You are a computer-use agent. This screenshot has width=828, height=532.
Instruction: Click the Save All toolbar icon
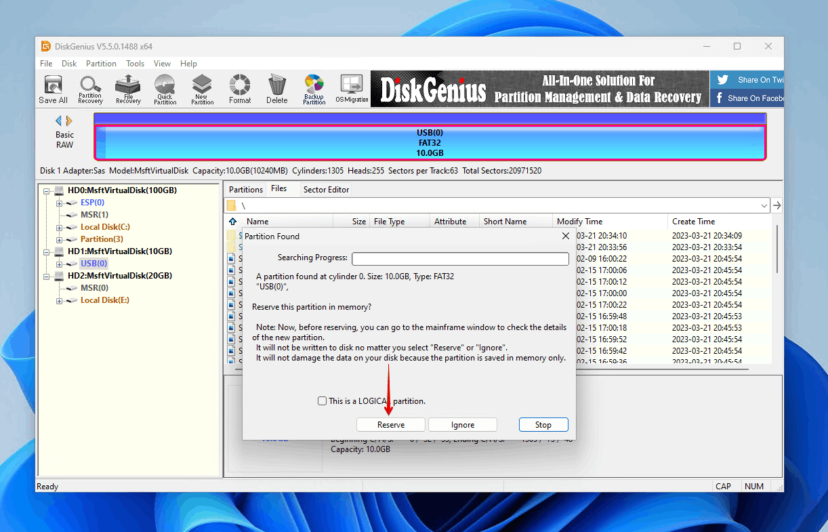[53, 89]
